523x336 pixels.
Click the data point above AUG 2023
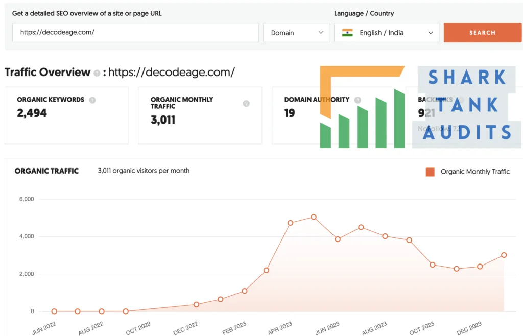coord(385,236)
